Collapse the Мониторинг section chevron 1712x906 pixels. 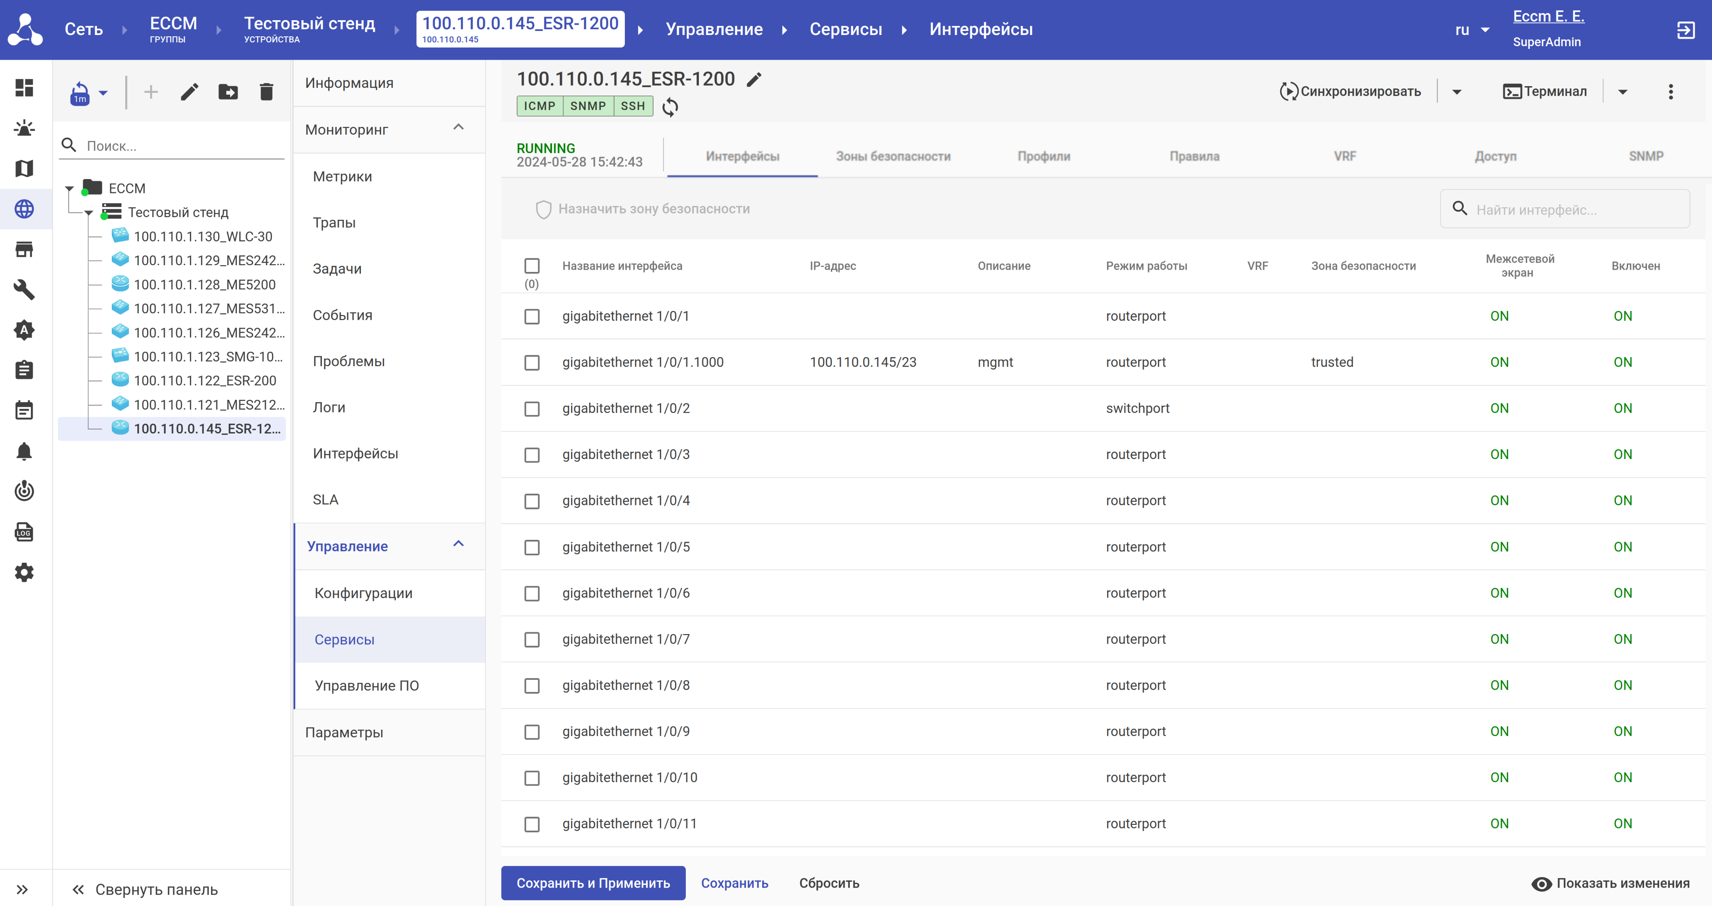tap(459, 127)
